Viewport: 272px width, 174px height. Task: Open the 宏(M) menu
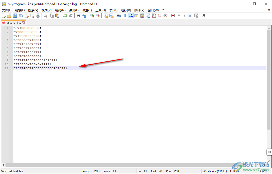coord(113,10)
